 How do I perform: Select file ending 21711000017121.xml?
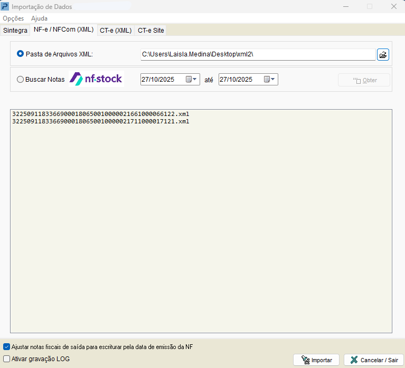pos(101,121)
